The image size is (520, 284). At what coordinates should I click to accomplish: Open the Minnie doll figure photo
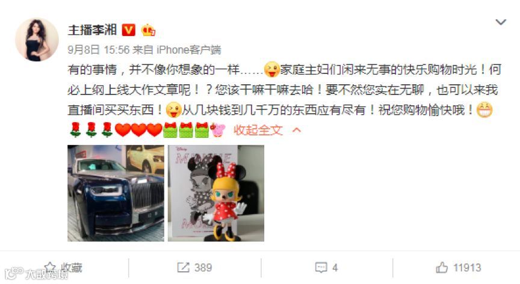pyautogui.click(x=216, y=193)
